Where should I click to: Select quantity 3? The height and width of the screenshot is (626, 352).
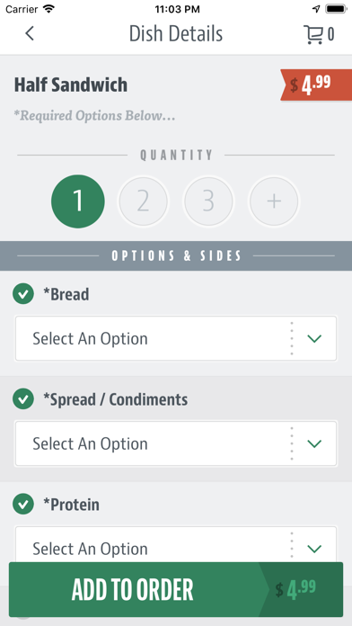208,201
